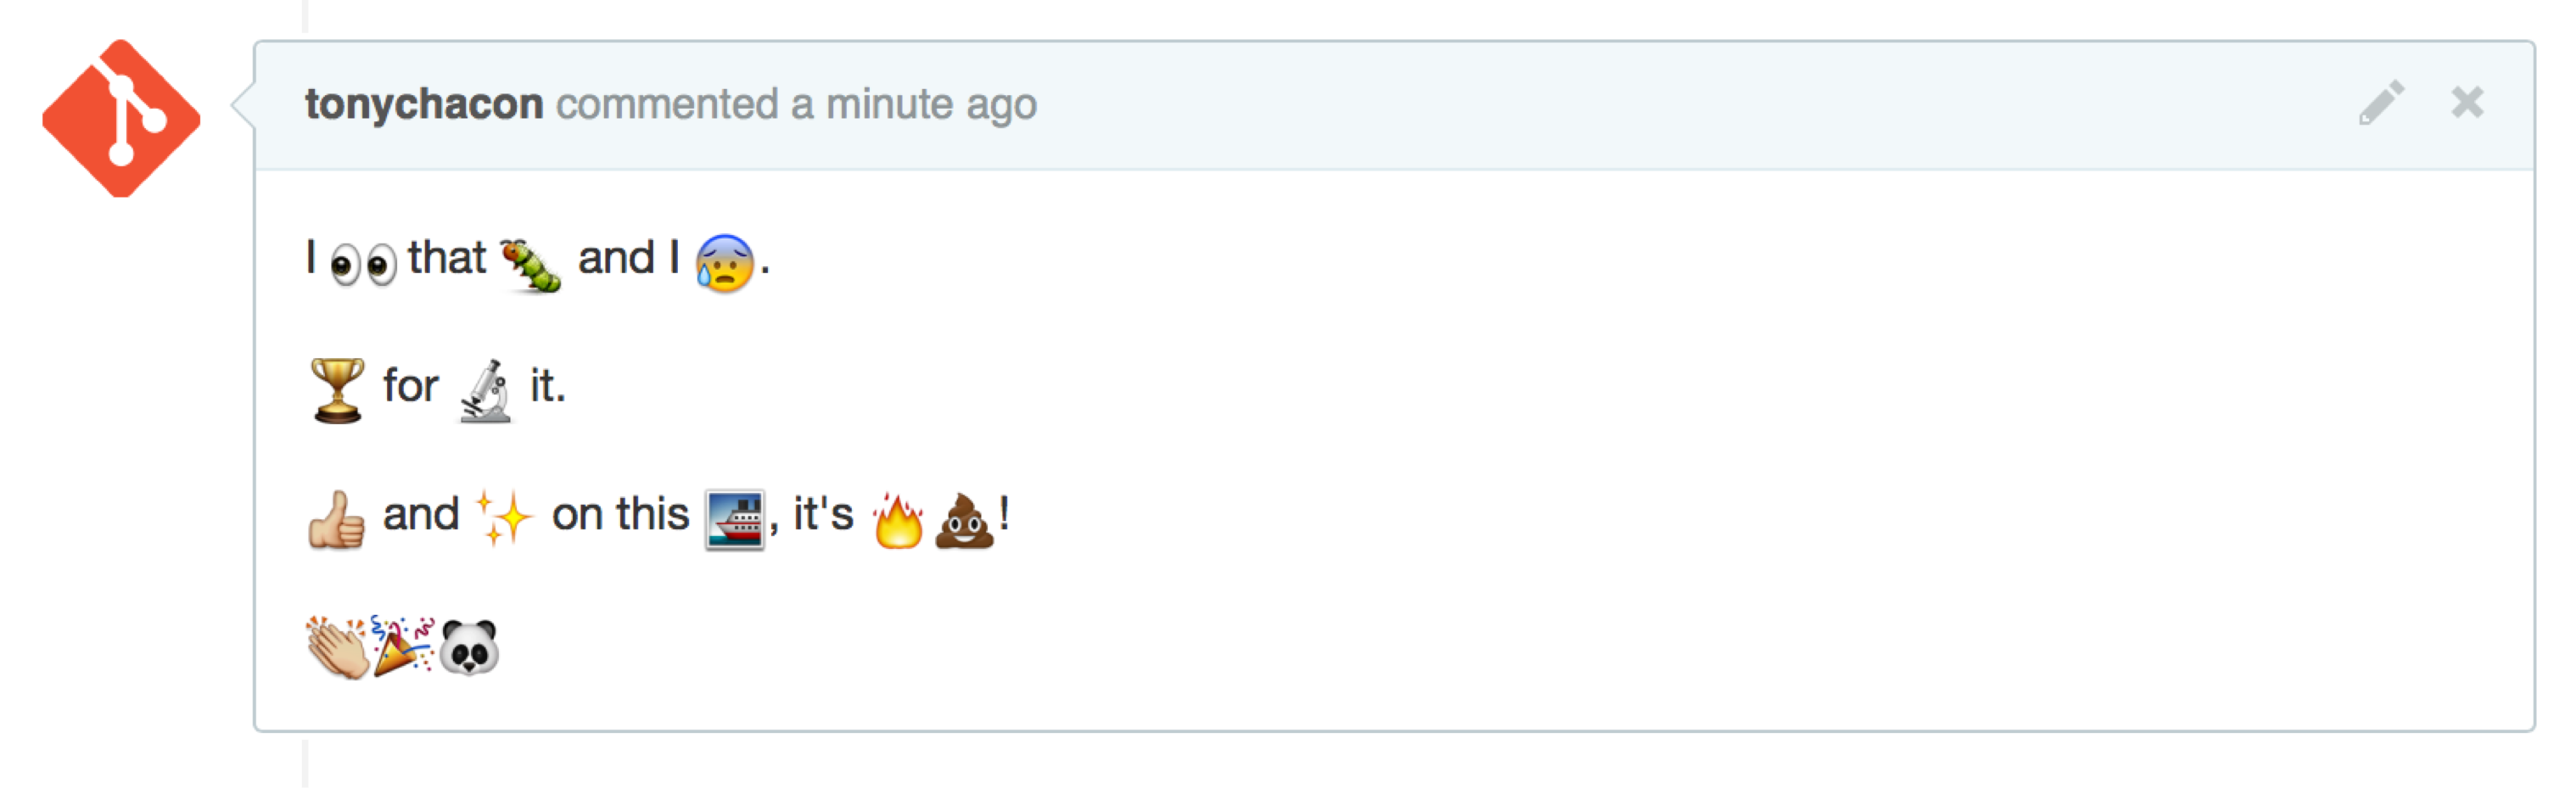Click the fire emoji

[x=897, y=520]
